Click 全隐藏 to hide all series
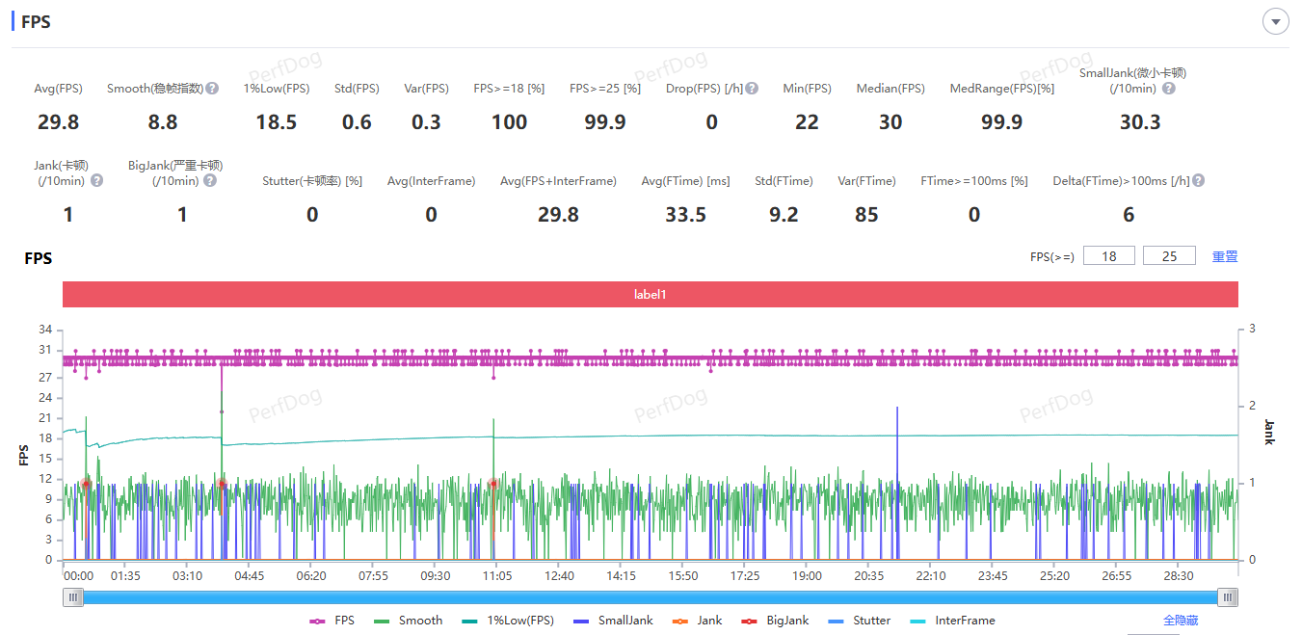The width and height of the screenshot is (1302, 635). point(1181,621)
